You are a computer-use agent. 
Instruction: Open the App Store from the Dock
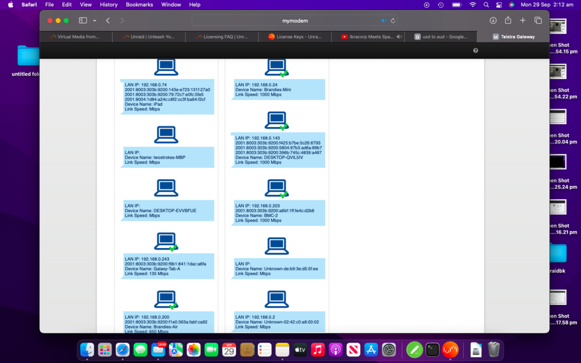(x=371, y=349)
